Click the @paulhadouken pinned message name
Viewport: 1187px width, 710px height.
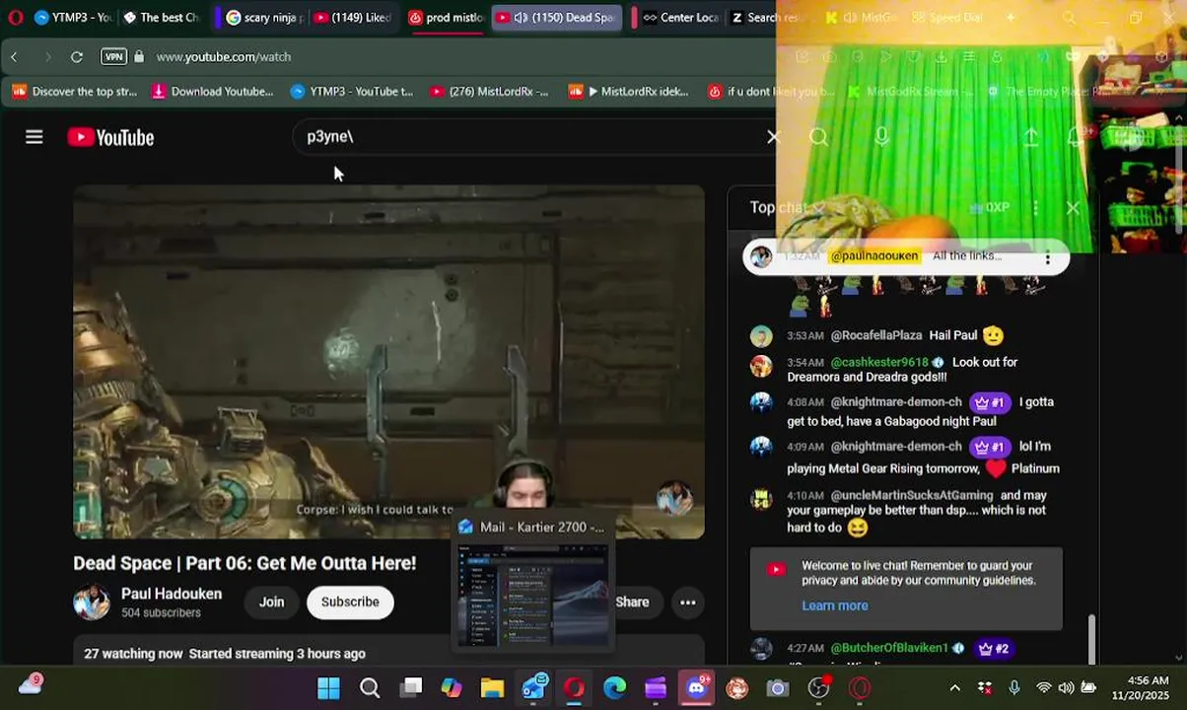[874, 255]
